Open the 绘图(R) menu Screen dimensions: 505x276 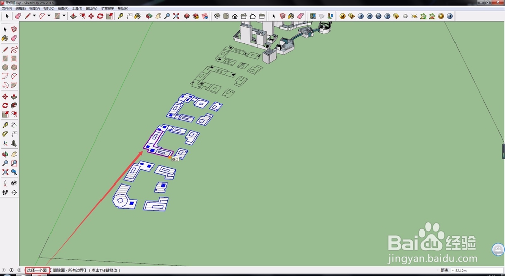pos(63,9)
